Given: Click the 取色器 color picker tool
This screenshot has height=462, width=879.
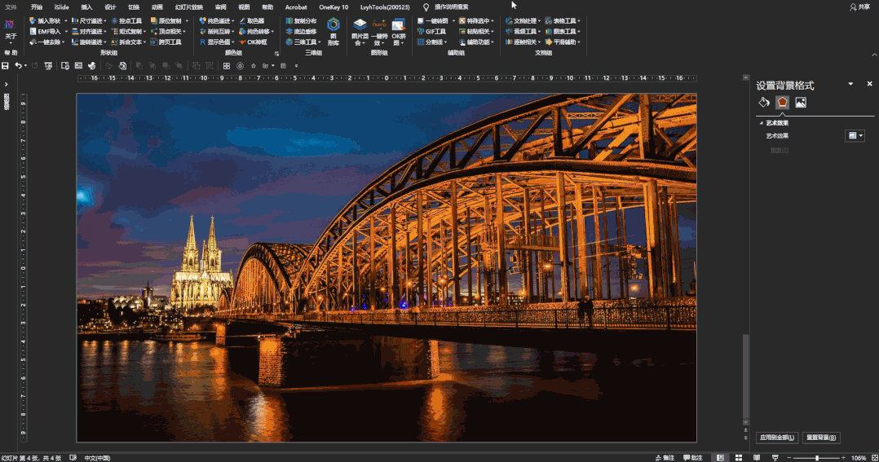Looking at the screenshot, I should [251, 21].
